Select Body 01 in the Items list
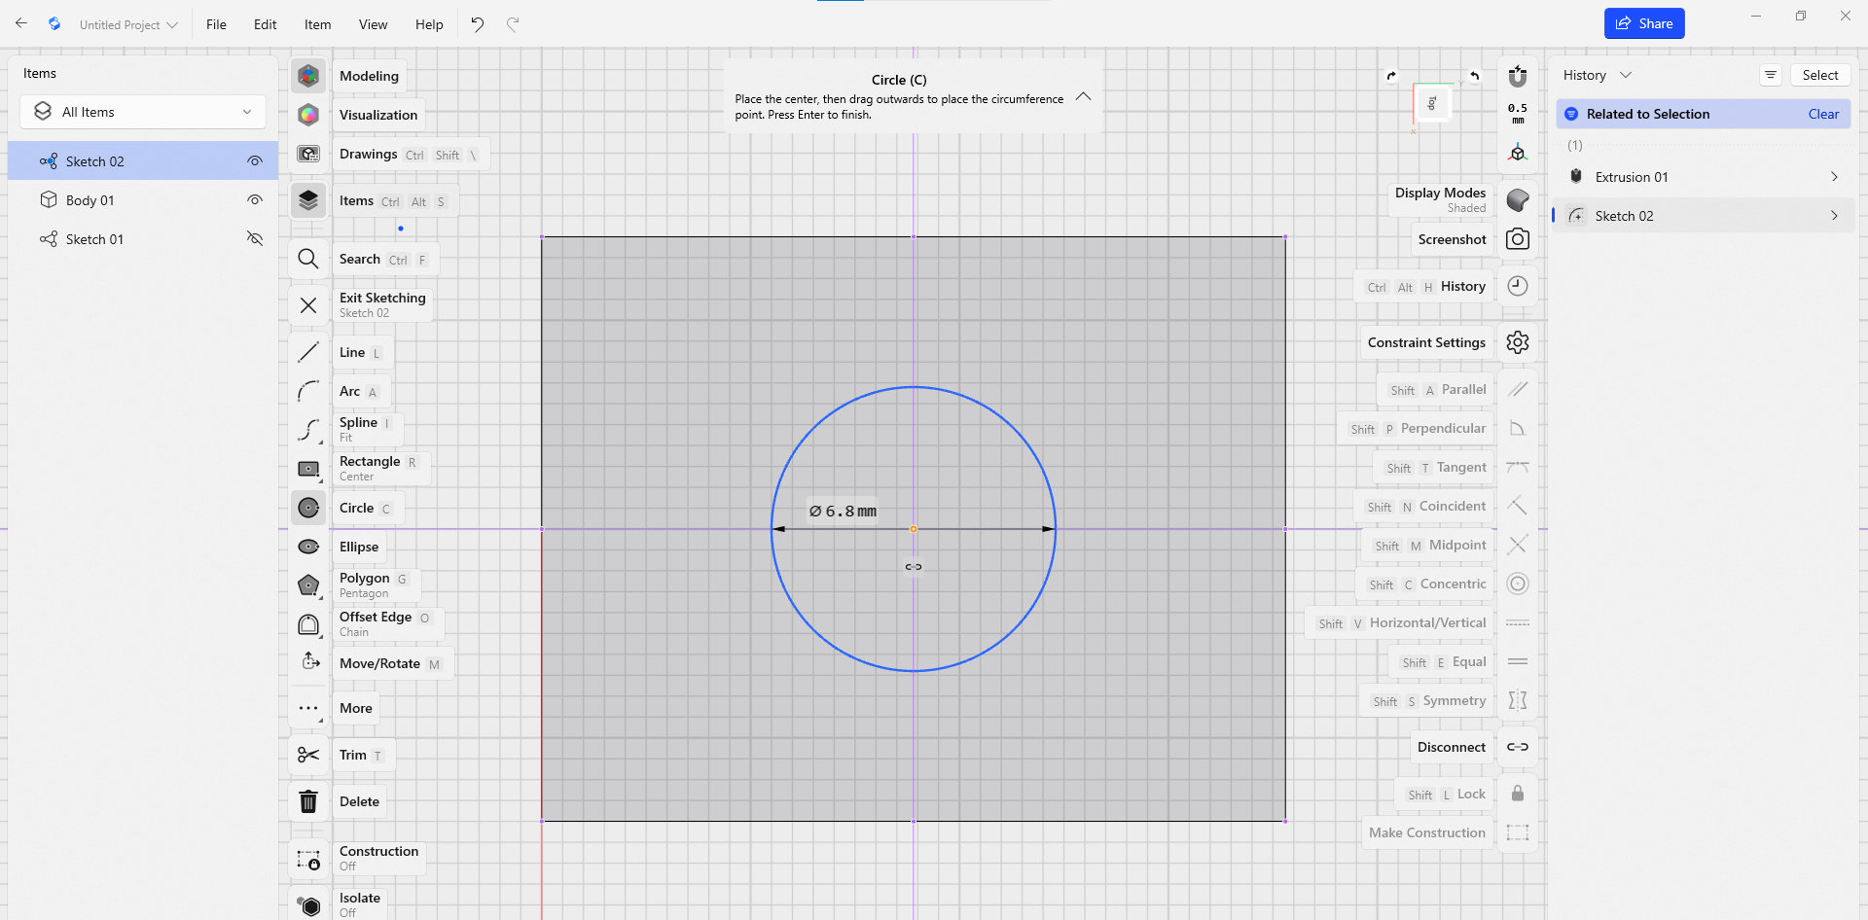 click(x=143, y=200)
